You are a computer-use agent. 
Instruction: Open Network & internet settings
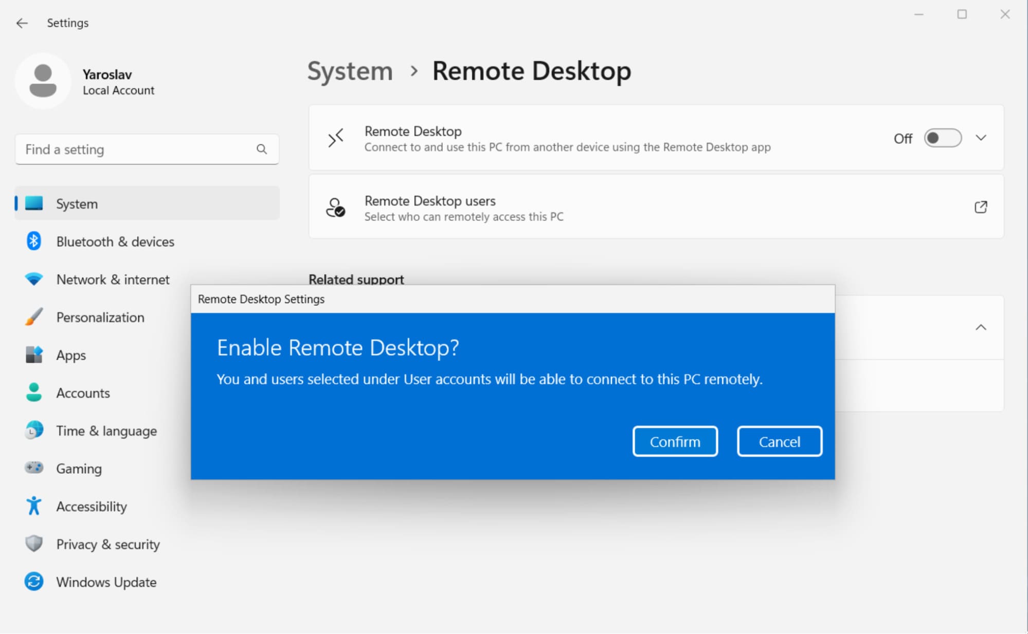tap(147, 279)
